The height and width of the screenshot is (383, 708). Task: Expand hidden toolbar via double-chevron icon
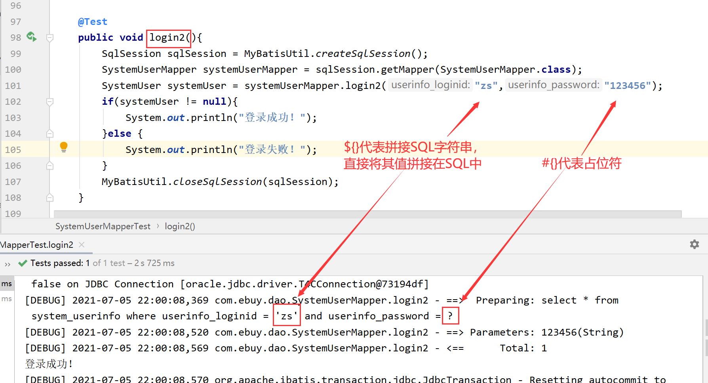8,264
